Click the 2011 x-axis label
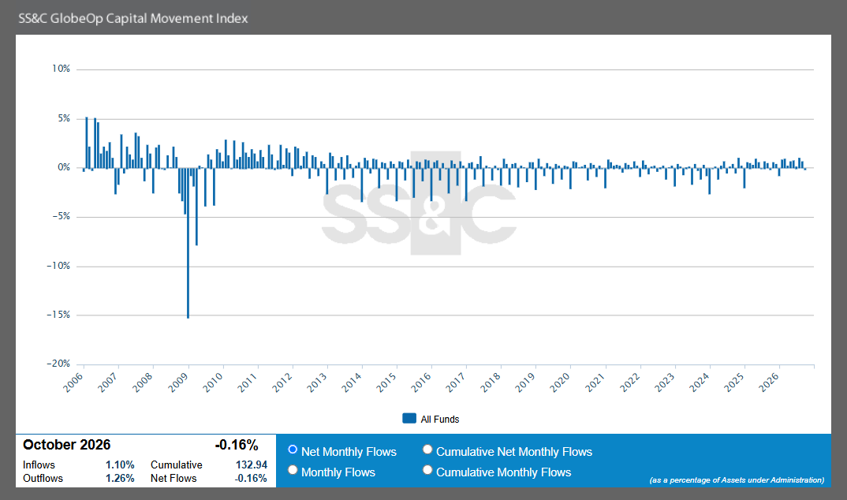The image size is (847, 500). point(248,382)
